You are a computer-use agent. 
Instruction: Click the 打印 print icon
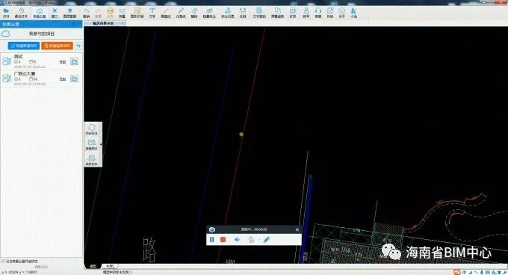(293, 13)
